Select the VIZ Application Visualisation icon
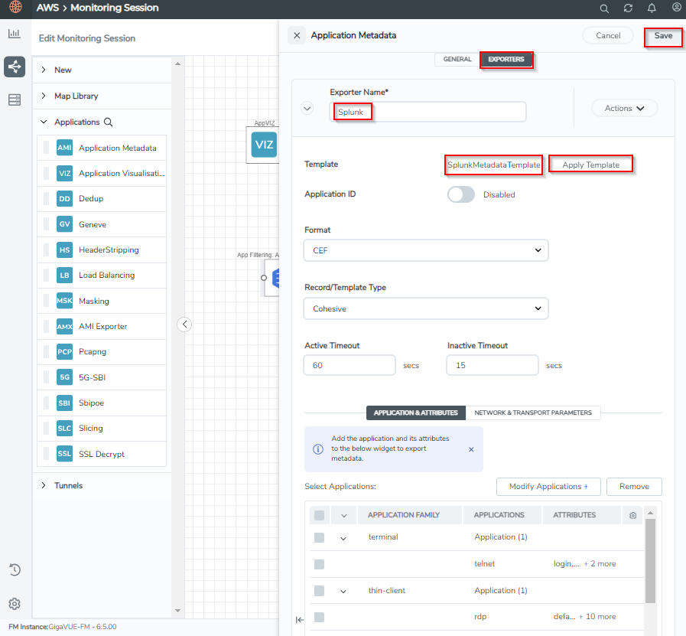The image size is (686, 636). (x=64, y=173)
